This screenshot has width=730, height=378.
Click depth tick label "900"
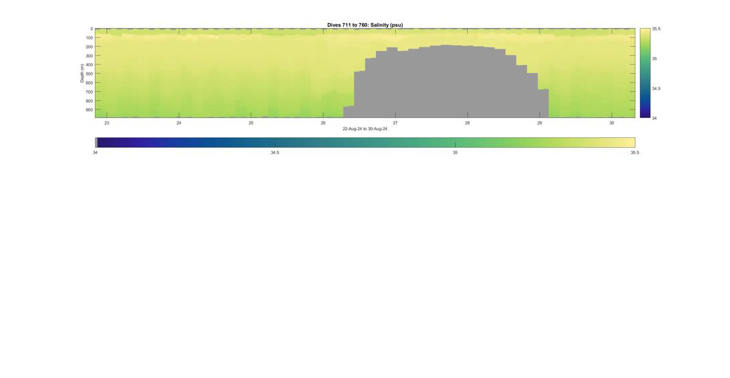(x=89, y=110)
